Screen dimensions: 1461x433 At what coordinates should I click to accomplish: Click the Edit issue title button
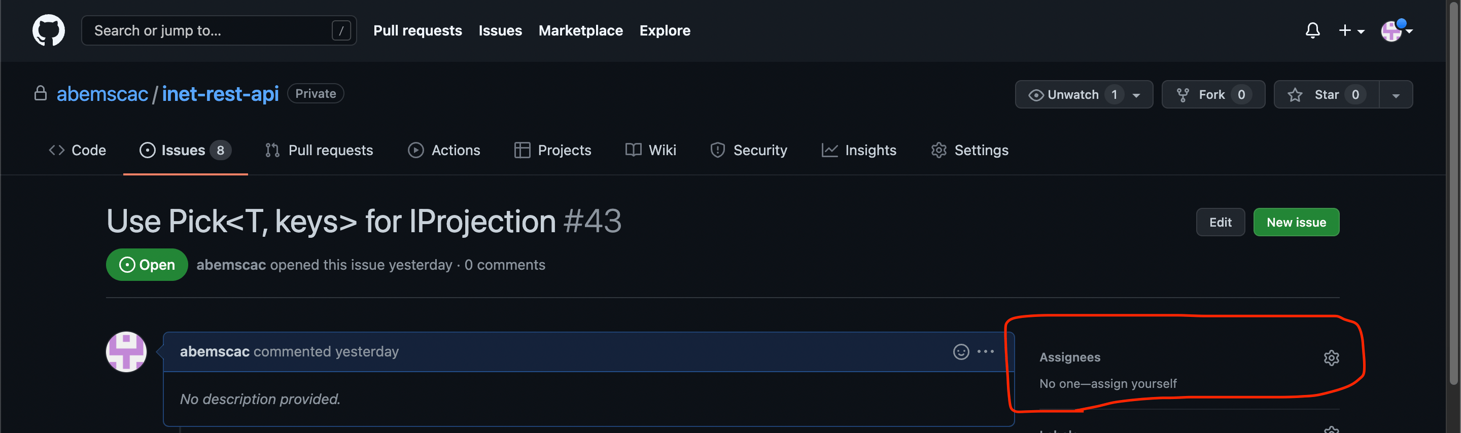1221,222
